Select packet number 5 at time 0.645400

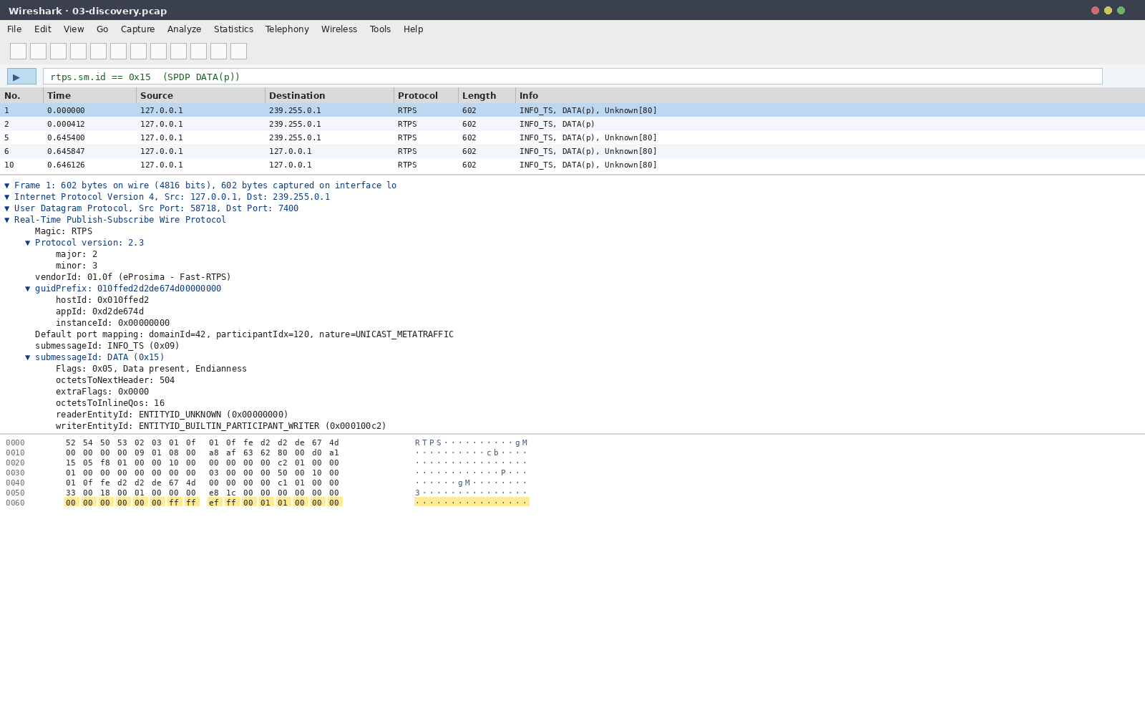pos(572,137)
